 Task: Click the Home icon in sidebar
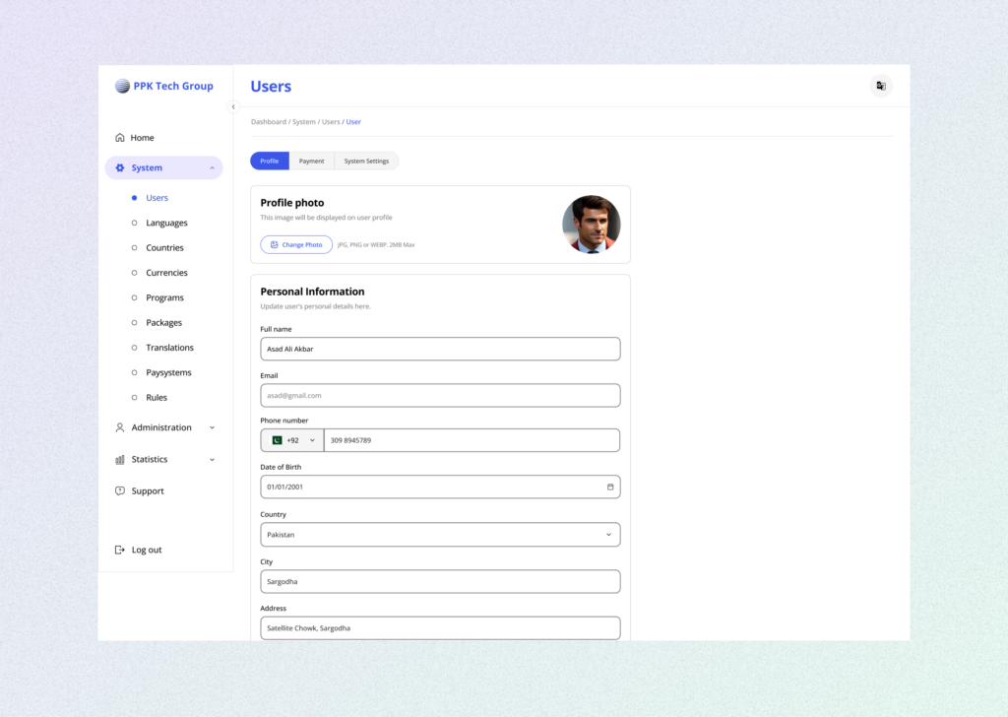[x=120, y=138]
